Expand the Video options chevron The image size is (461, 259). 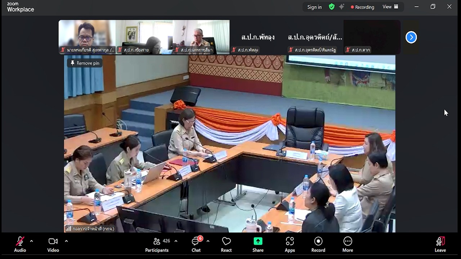pyautogui.click(x=66, y=242)
